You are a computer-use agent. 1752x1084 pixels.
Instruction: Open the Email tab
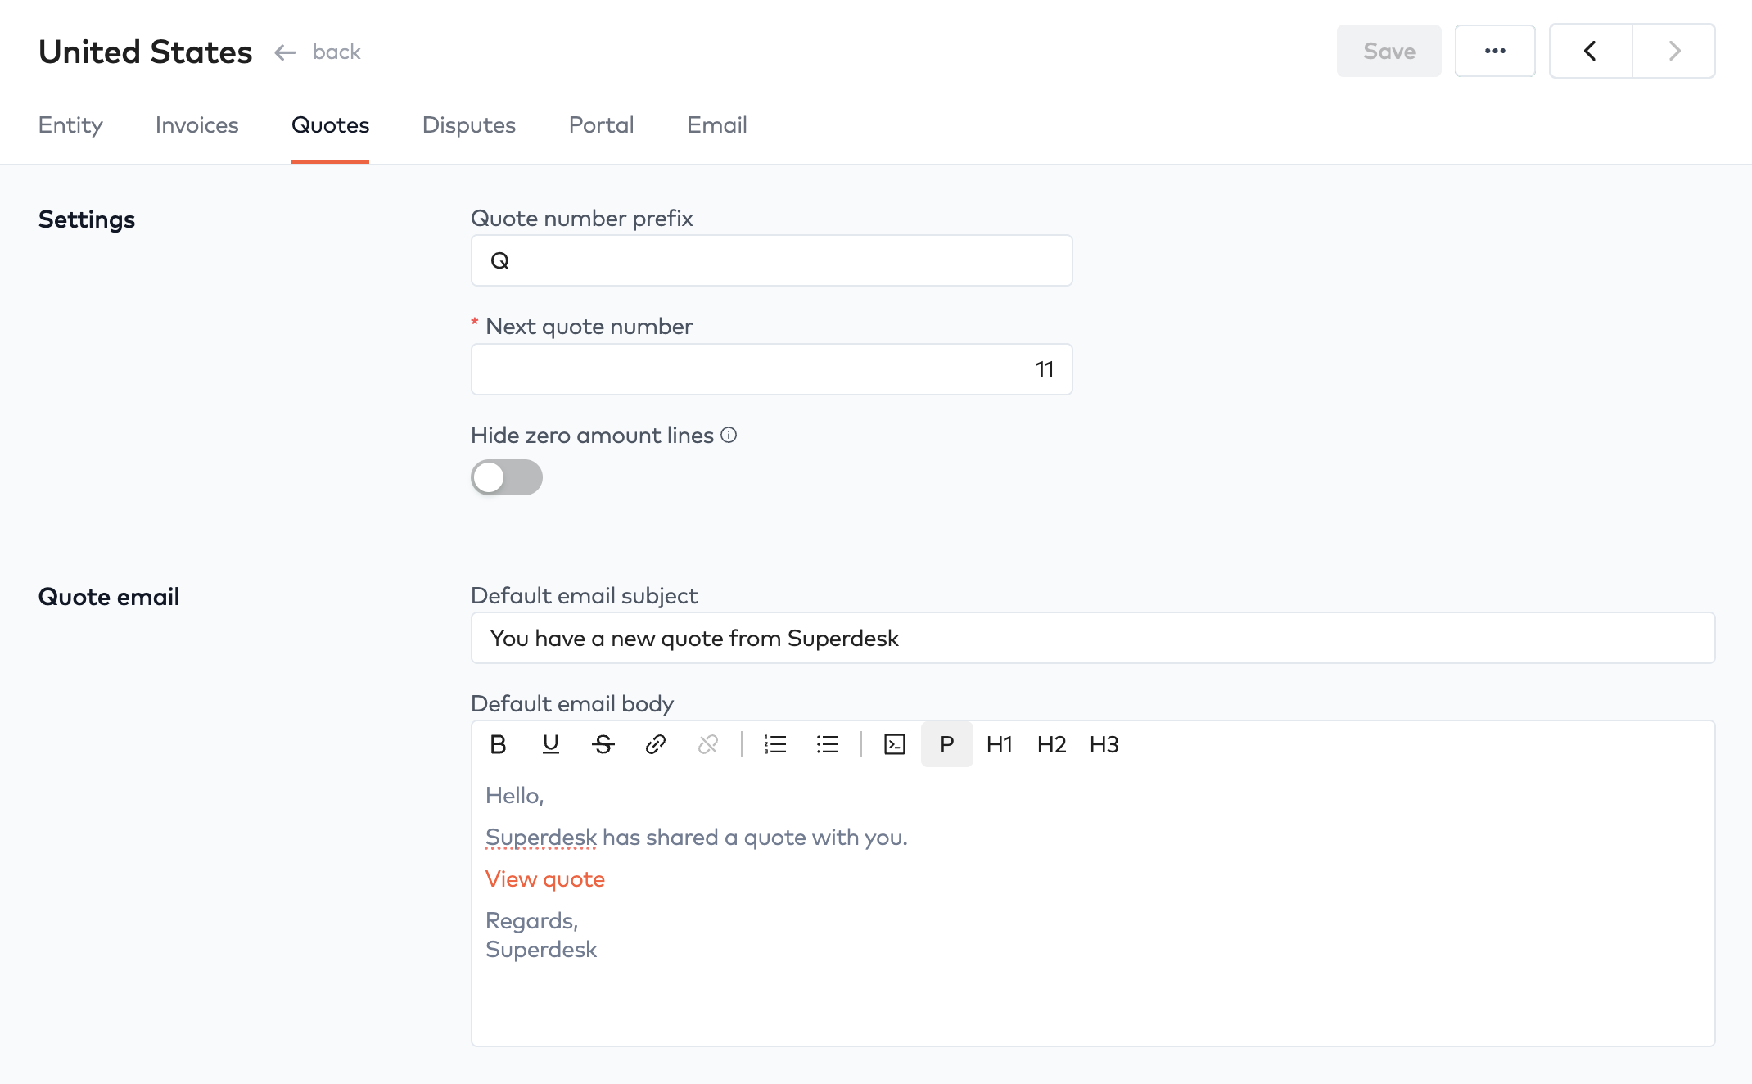tap(717, 124)
